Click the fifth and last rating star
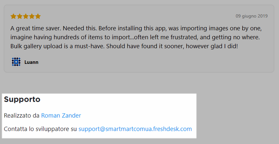Viewport: 279px width, 144px height. pos(38,16)
